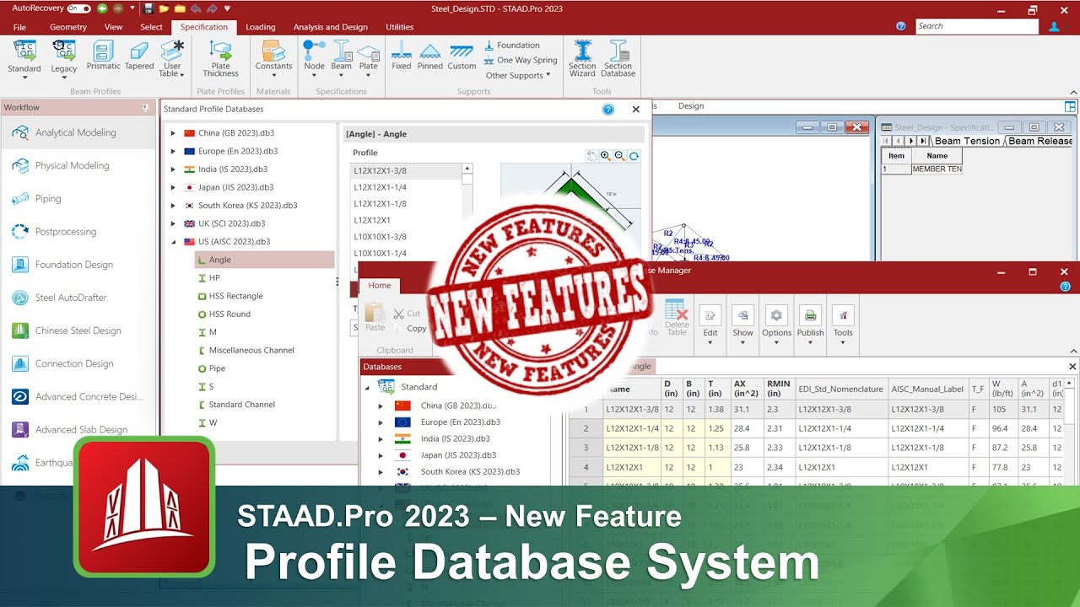The width and height of the screenshot is (1080, 607).
Task: Select HSS Rectangle in the profile tree
Action: [235, 296]
